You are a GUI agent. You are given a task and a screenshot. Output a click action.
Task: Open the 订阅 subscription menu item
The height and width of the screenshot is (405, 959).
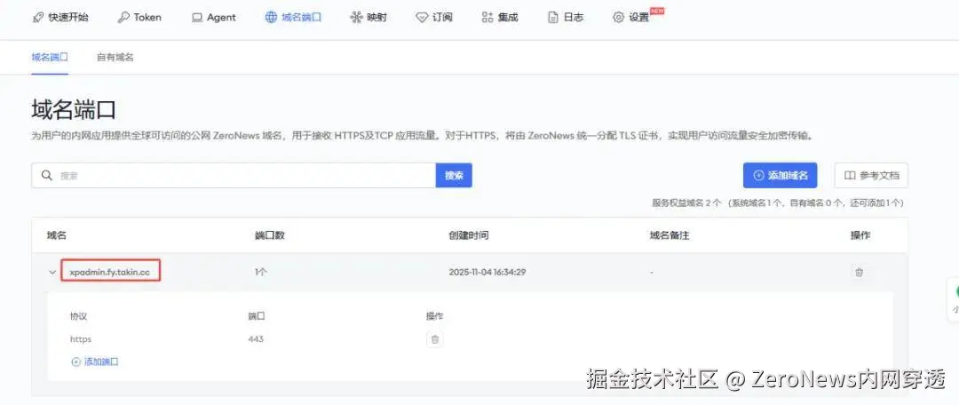point(434,17)
